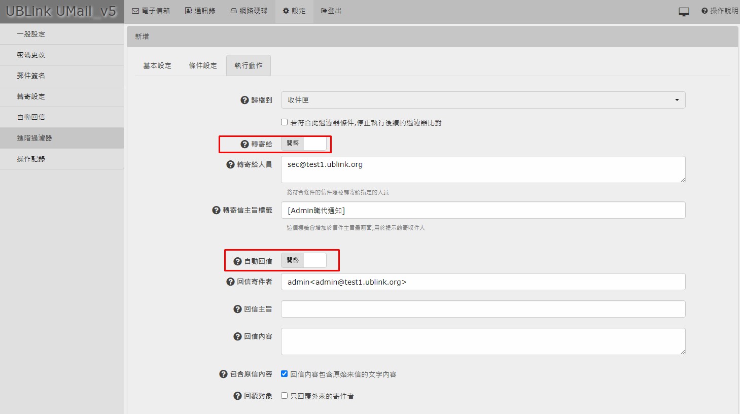
Task: Click the help icon beside 回信內容
Action: [x=237, y=336]
